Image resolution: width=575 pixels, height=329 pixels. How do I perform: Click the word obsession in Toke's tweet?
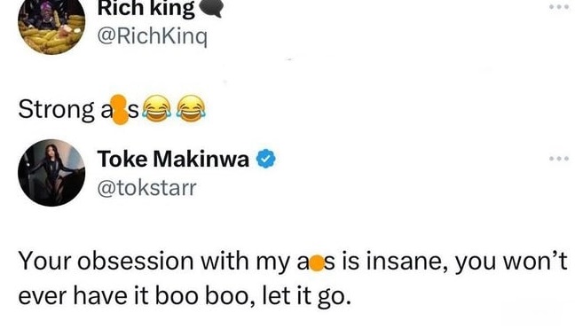[x=135, y=262]
